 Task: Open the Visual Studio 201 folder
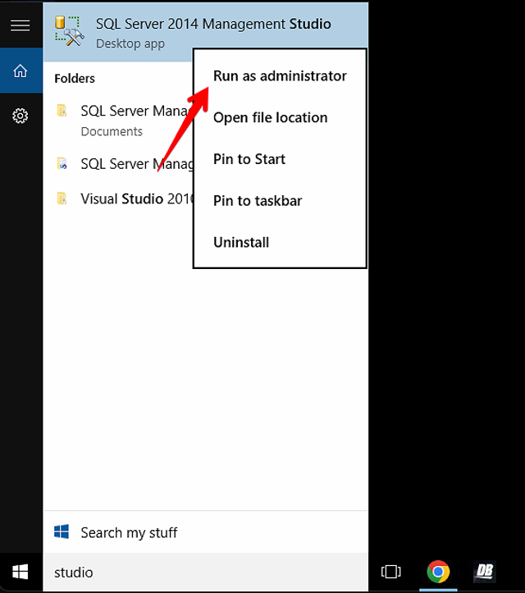(x=118, y=198)
